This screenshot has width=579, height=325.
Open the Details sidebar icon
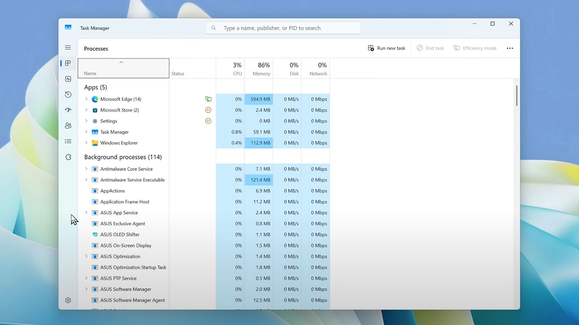[x=68, y=141]
